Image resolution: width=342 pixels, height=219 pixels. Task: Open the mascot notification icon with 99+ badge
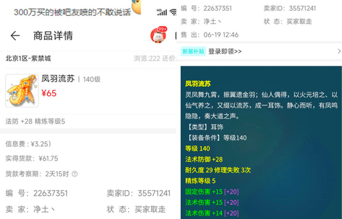pos(159,35)
